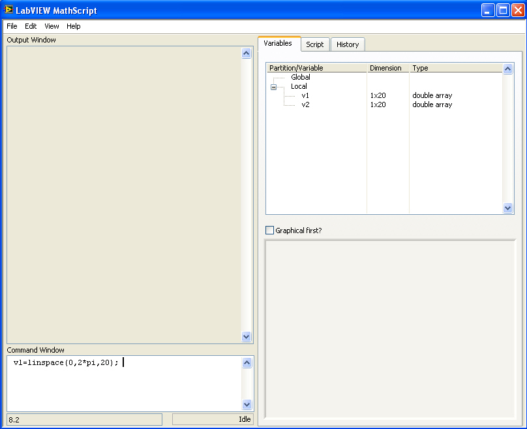Click the Idle status indicator

click(213, 419)
